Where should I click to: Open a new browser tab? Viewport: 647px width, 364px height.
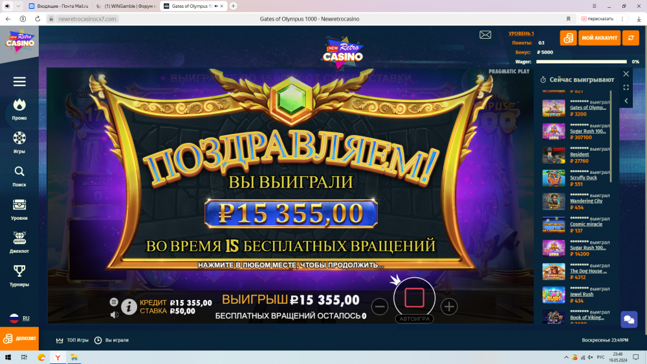point(233,6)
